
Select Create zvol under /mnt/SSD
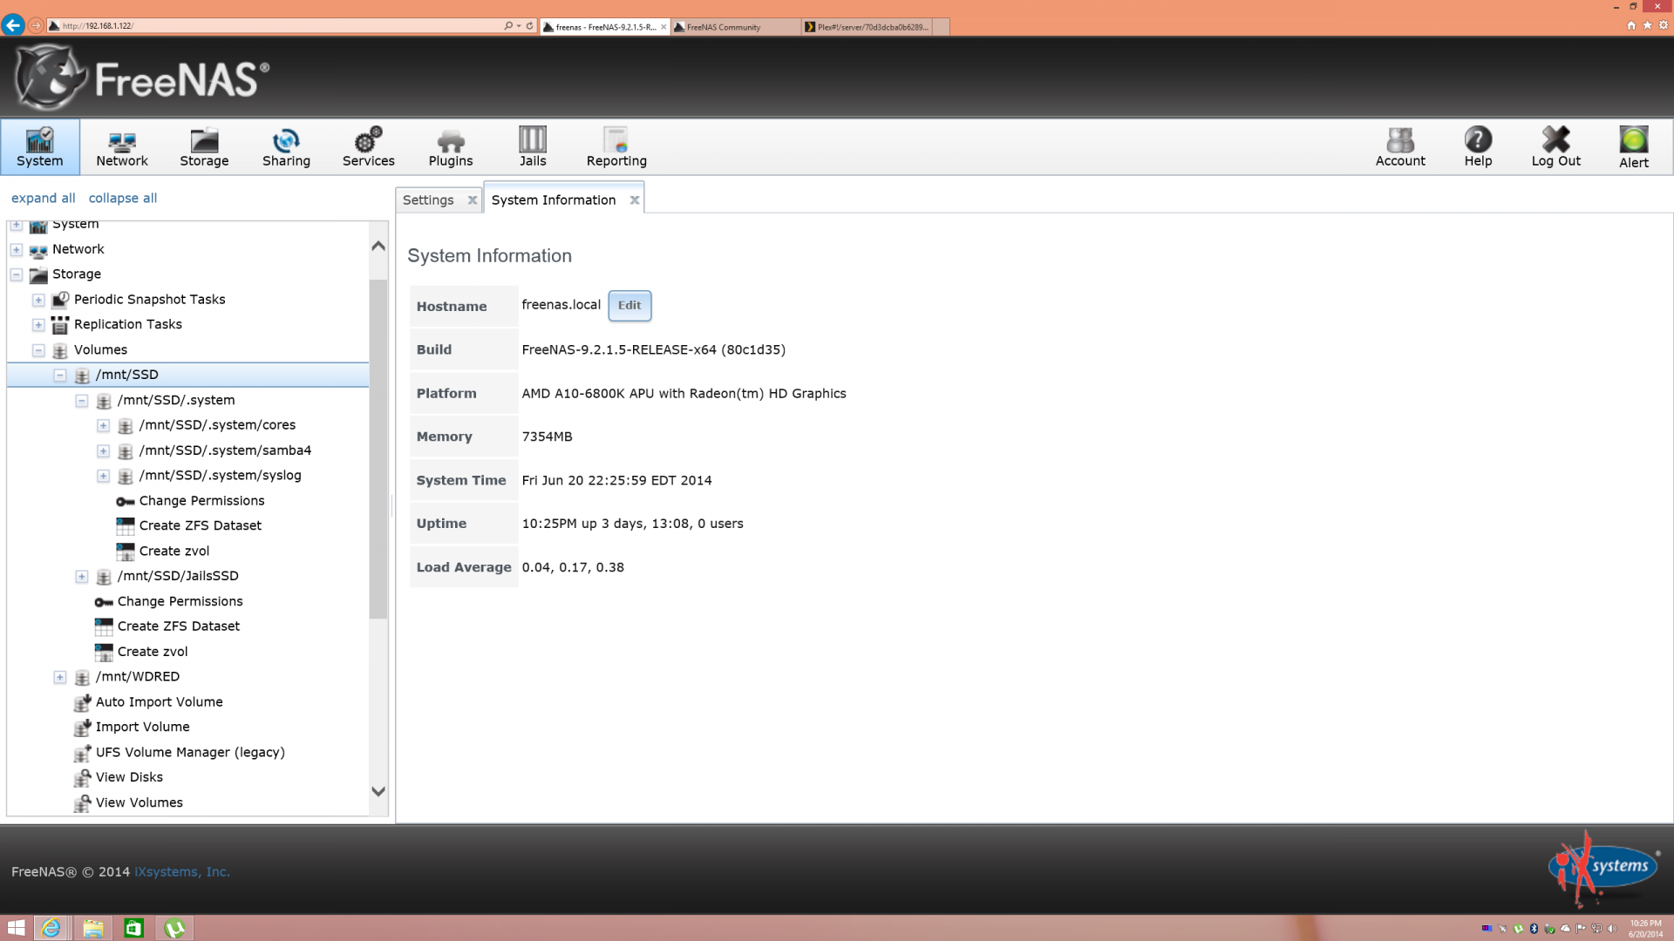coord(152,652)
